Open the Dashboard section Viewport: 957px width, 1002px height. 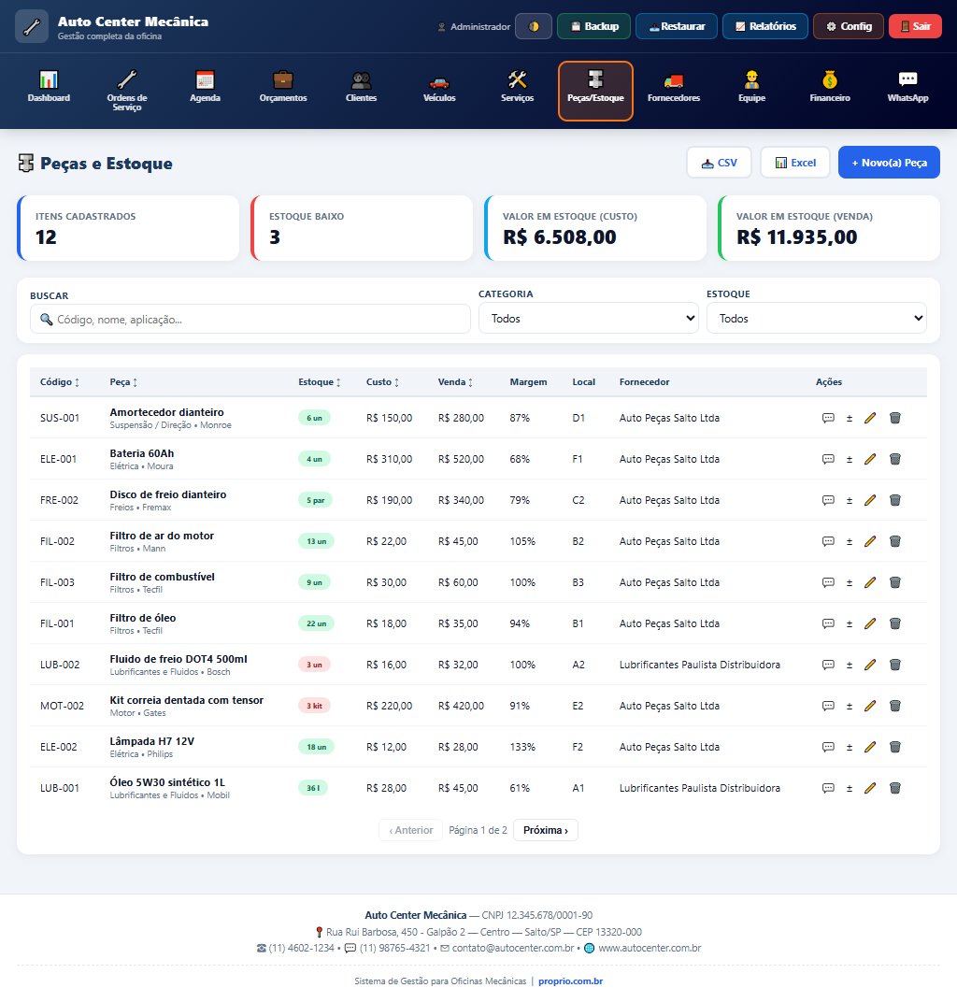coord(49,90)
